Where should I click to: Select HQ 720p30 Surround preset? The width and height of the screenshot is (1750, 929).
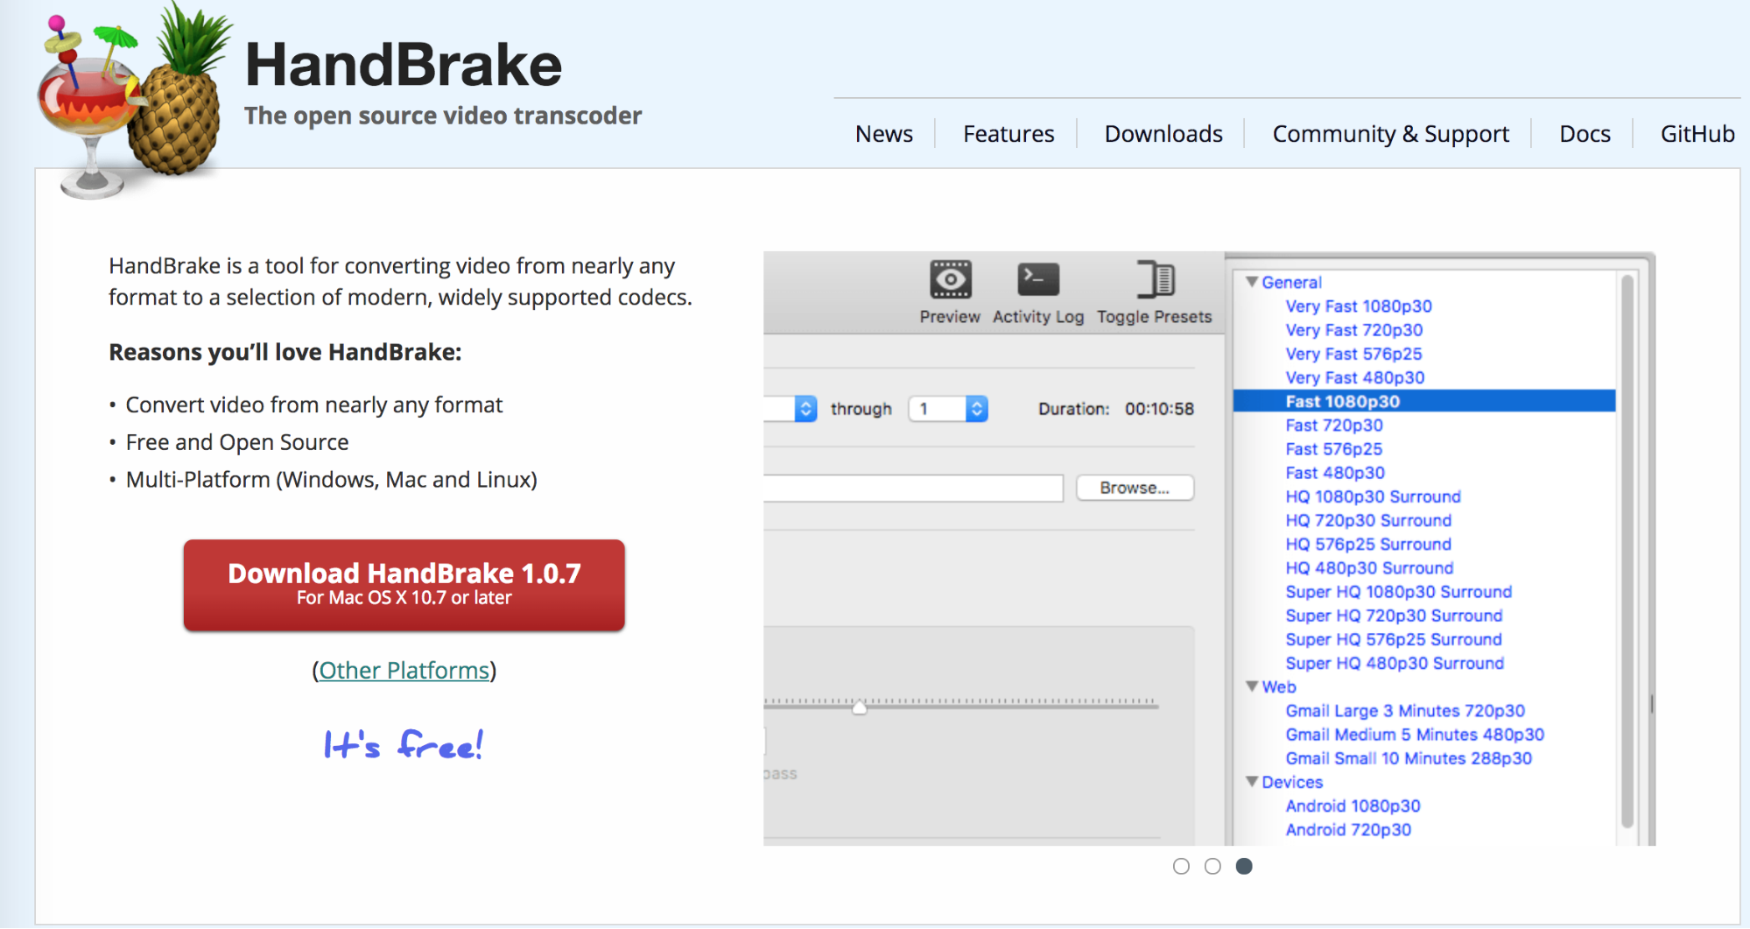coord(1368,520)
